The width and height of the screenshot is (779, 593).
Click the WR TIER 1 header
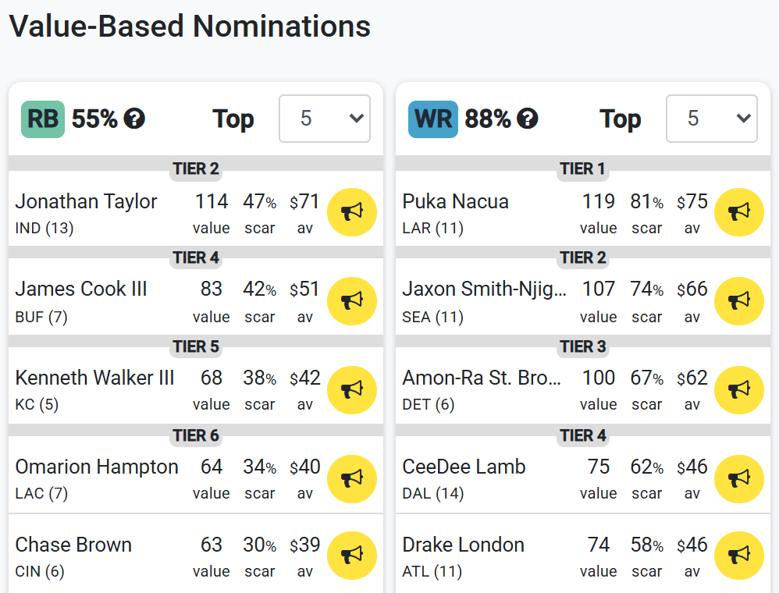(x=582, y=169)
